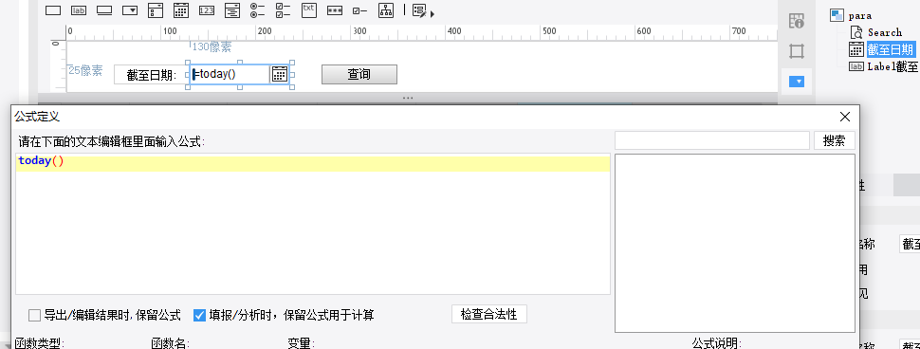The width and height of the screenshot is (920, 349).
Task: Open more widgets arrow at toolbar end
Action: [x=432, y=13]
